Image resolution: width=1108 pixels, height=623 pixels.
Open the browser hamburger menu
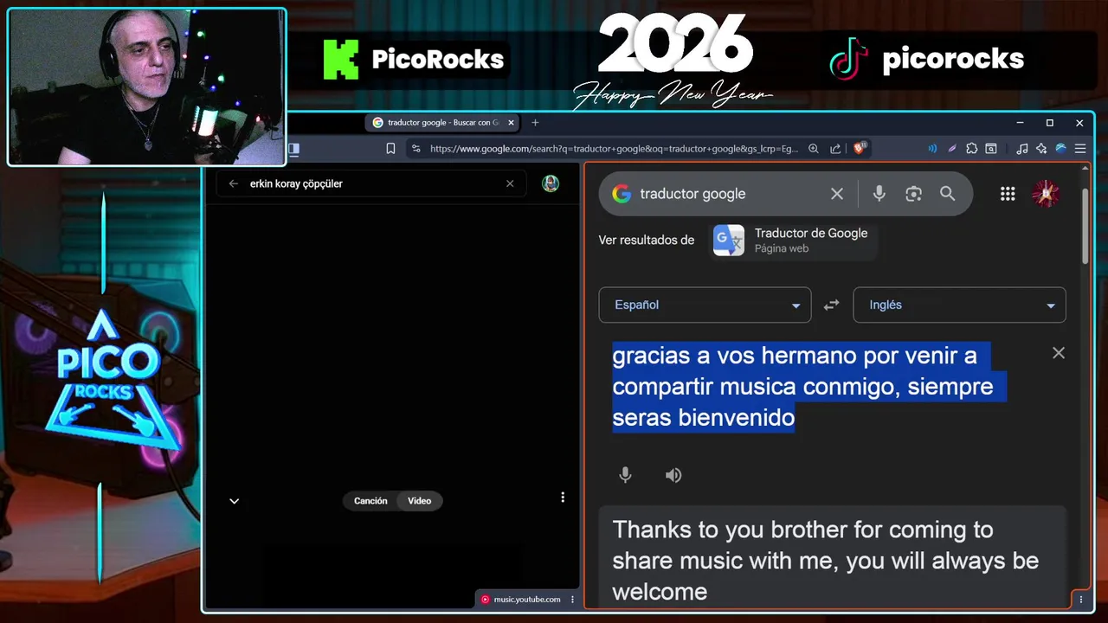pyautogui.click(x=1080, y=149)
